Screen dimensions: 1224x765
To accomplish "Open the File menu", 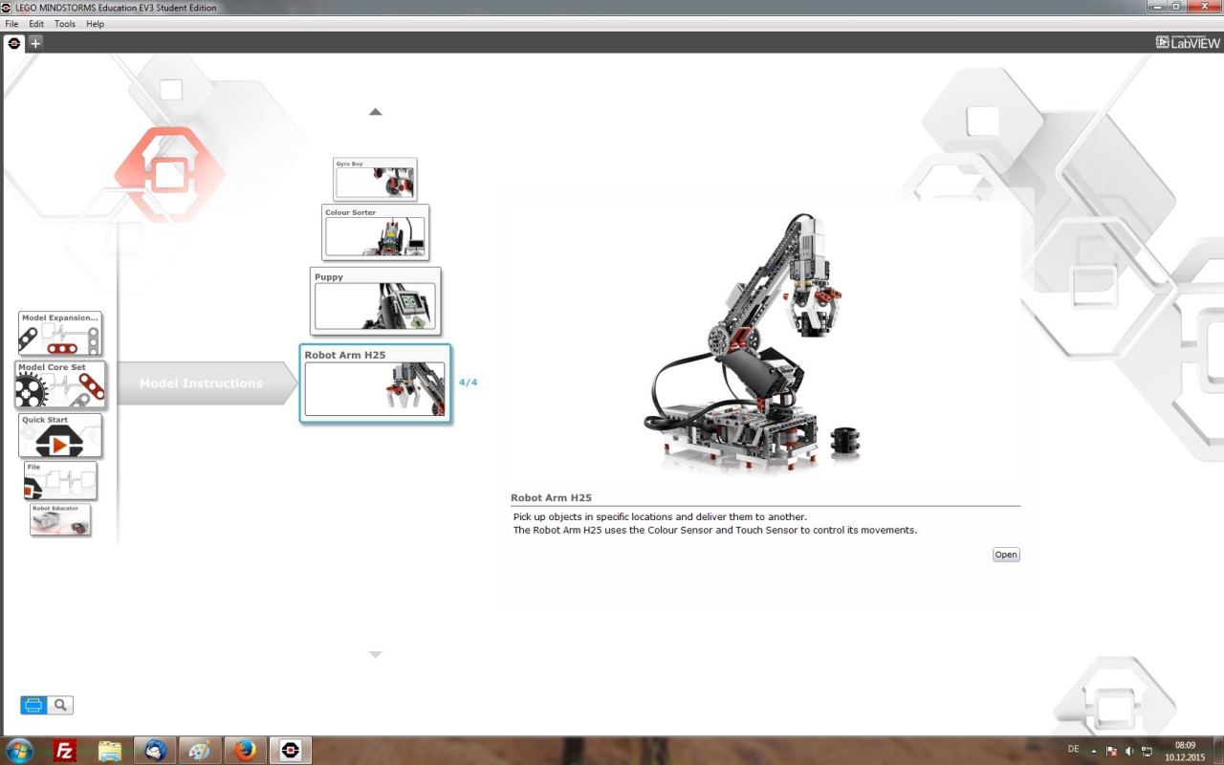I will point(11,24).
